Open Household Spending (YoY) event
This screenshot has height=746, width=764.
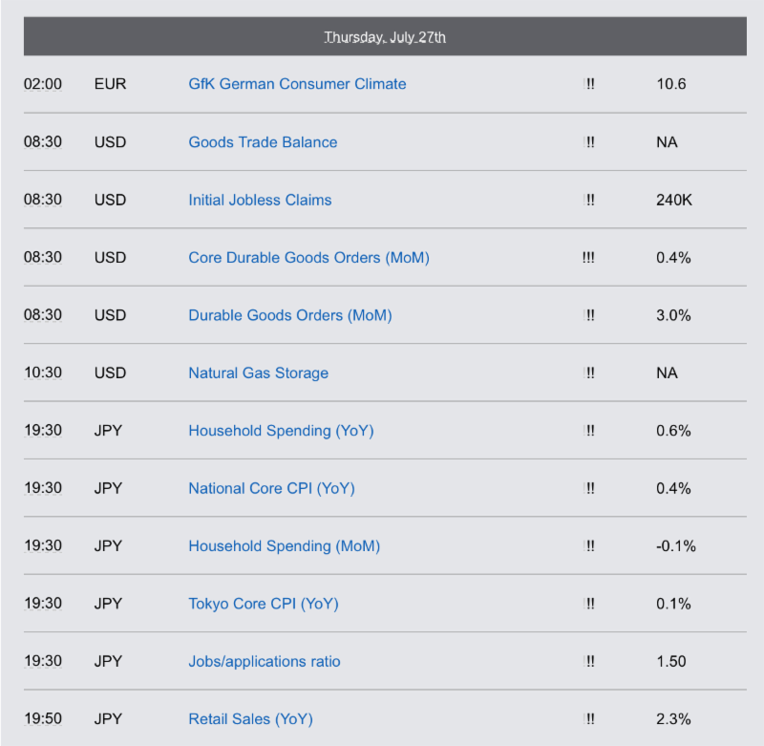(x=281, y=431)
